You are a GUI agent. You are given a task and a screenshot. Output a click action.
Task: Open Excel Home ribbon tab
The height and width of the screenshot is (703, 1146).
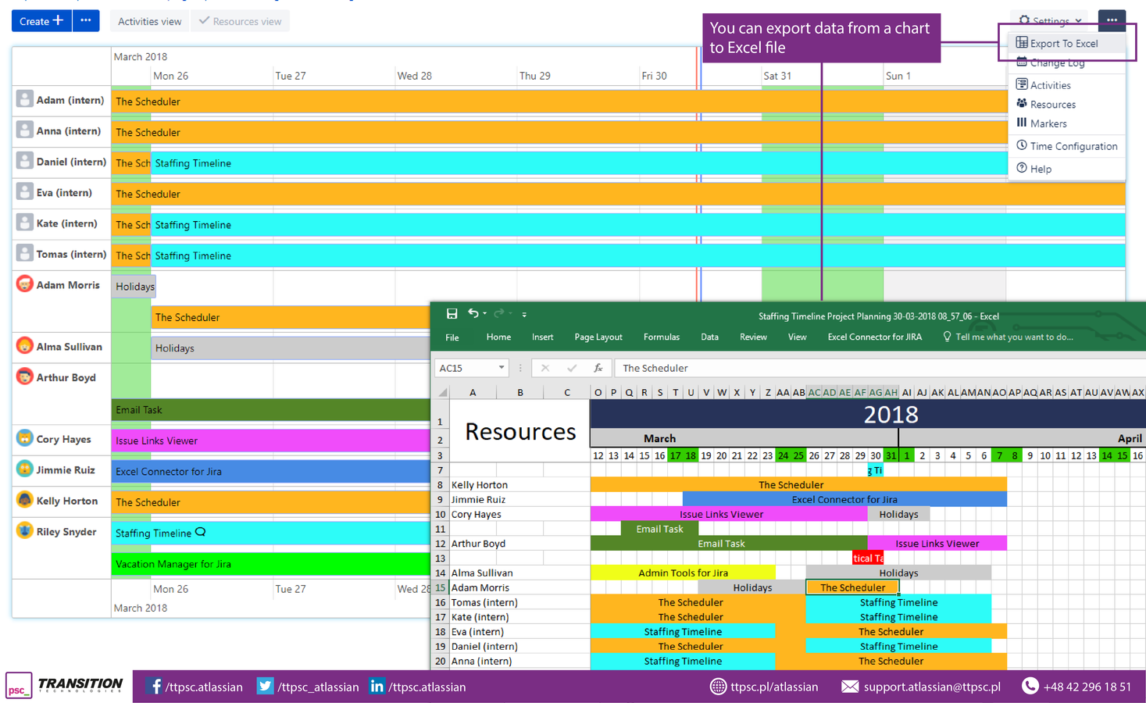(x=498, y=337)
